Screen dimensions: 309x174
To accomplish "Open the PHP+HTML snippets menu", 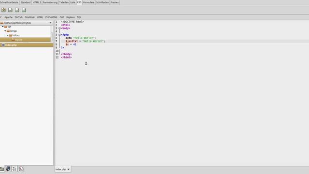I will coord(51,17).
